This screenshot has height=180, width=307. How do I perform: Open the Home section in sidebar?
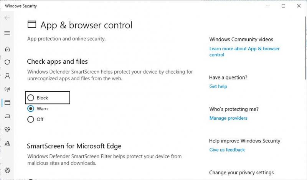[7, 49]
